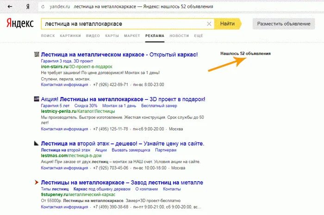Switch to the Новости tab
Image resolution: width=324 pixels, height=215 pixels.
click(x=179, y=36)
